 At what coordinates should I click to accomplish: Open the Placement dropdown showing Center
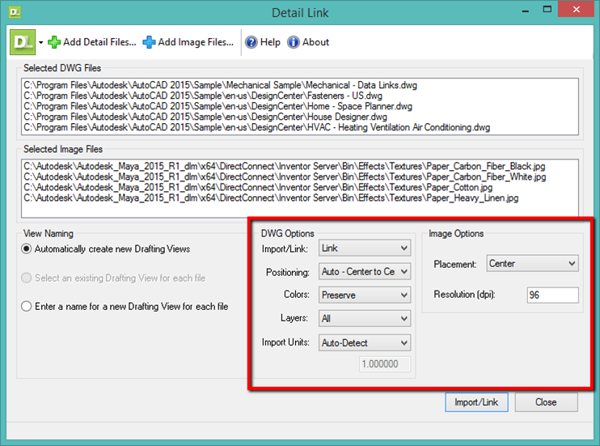point(532,264)
